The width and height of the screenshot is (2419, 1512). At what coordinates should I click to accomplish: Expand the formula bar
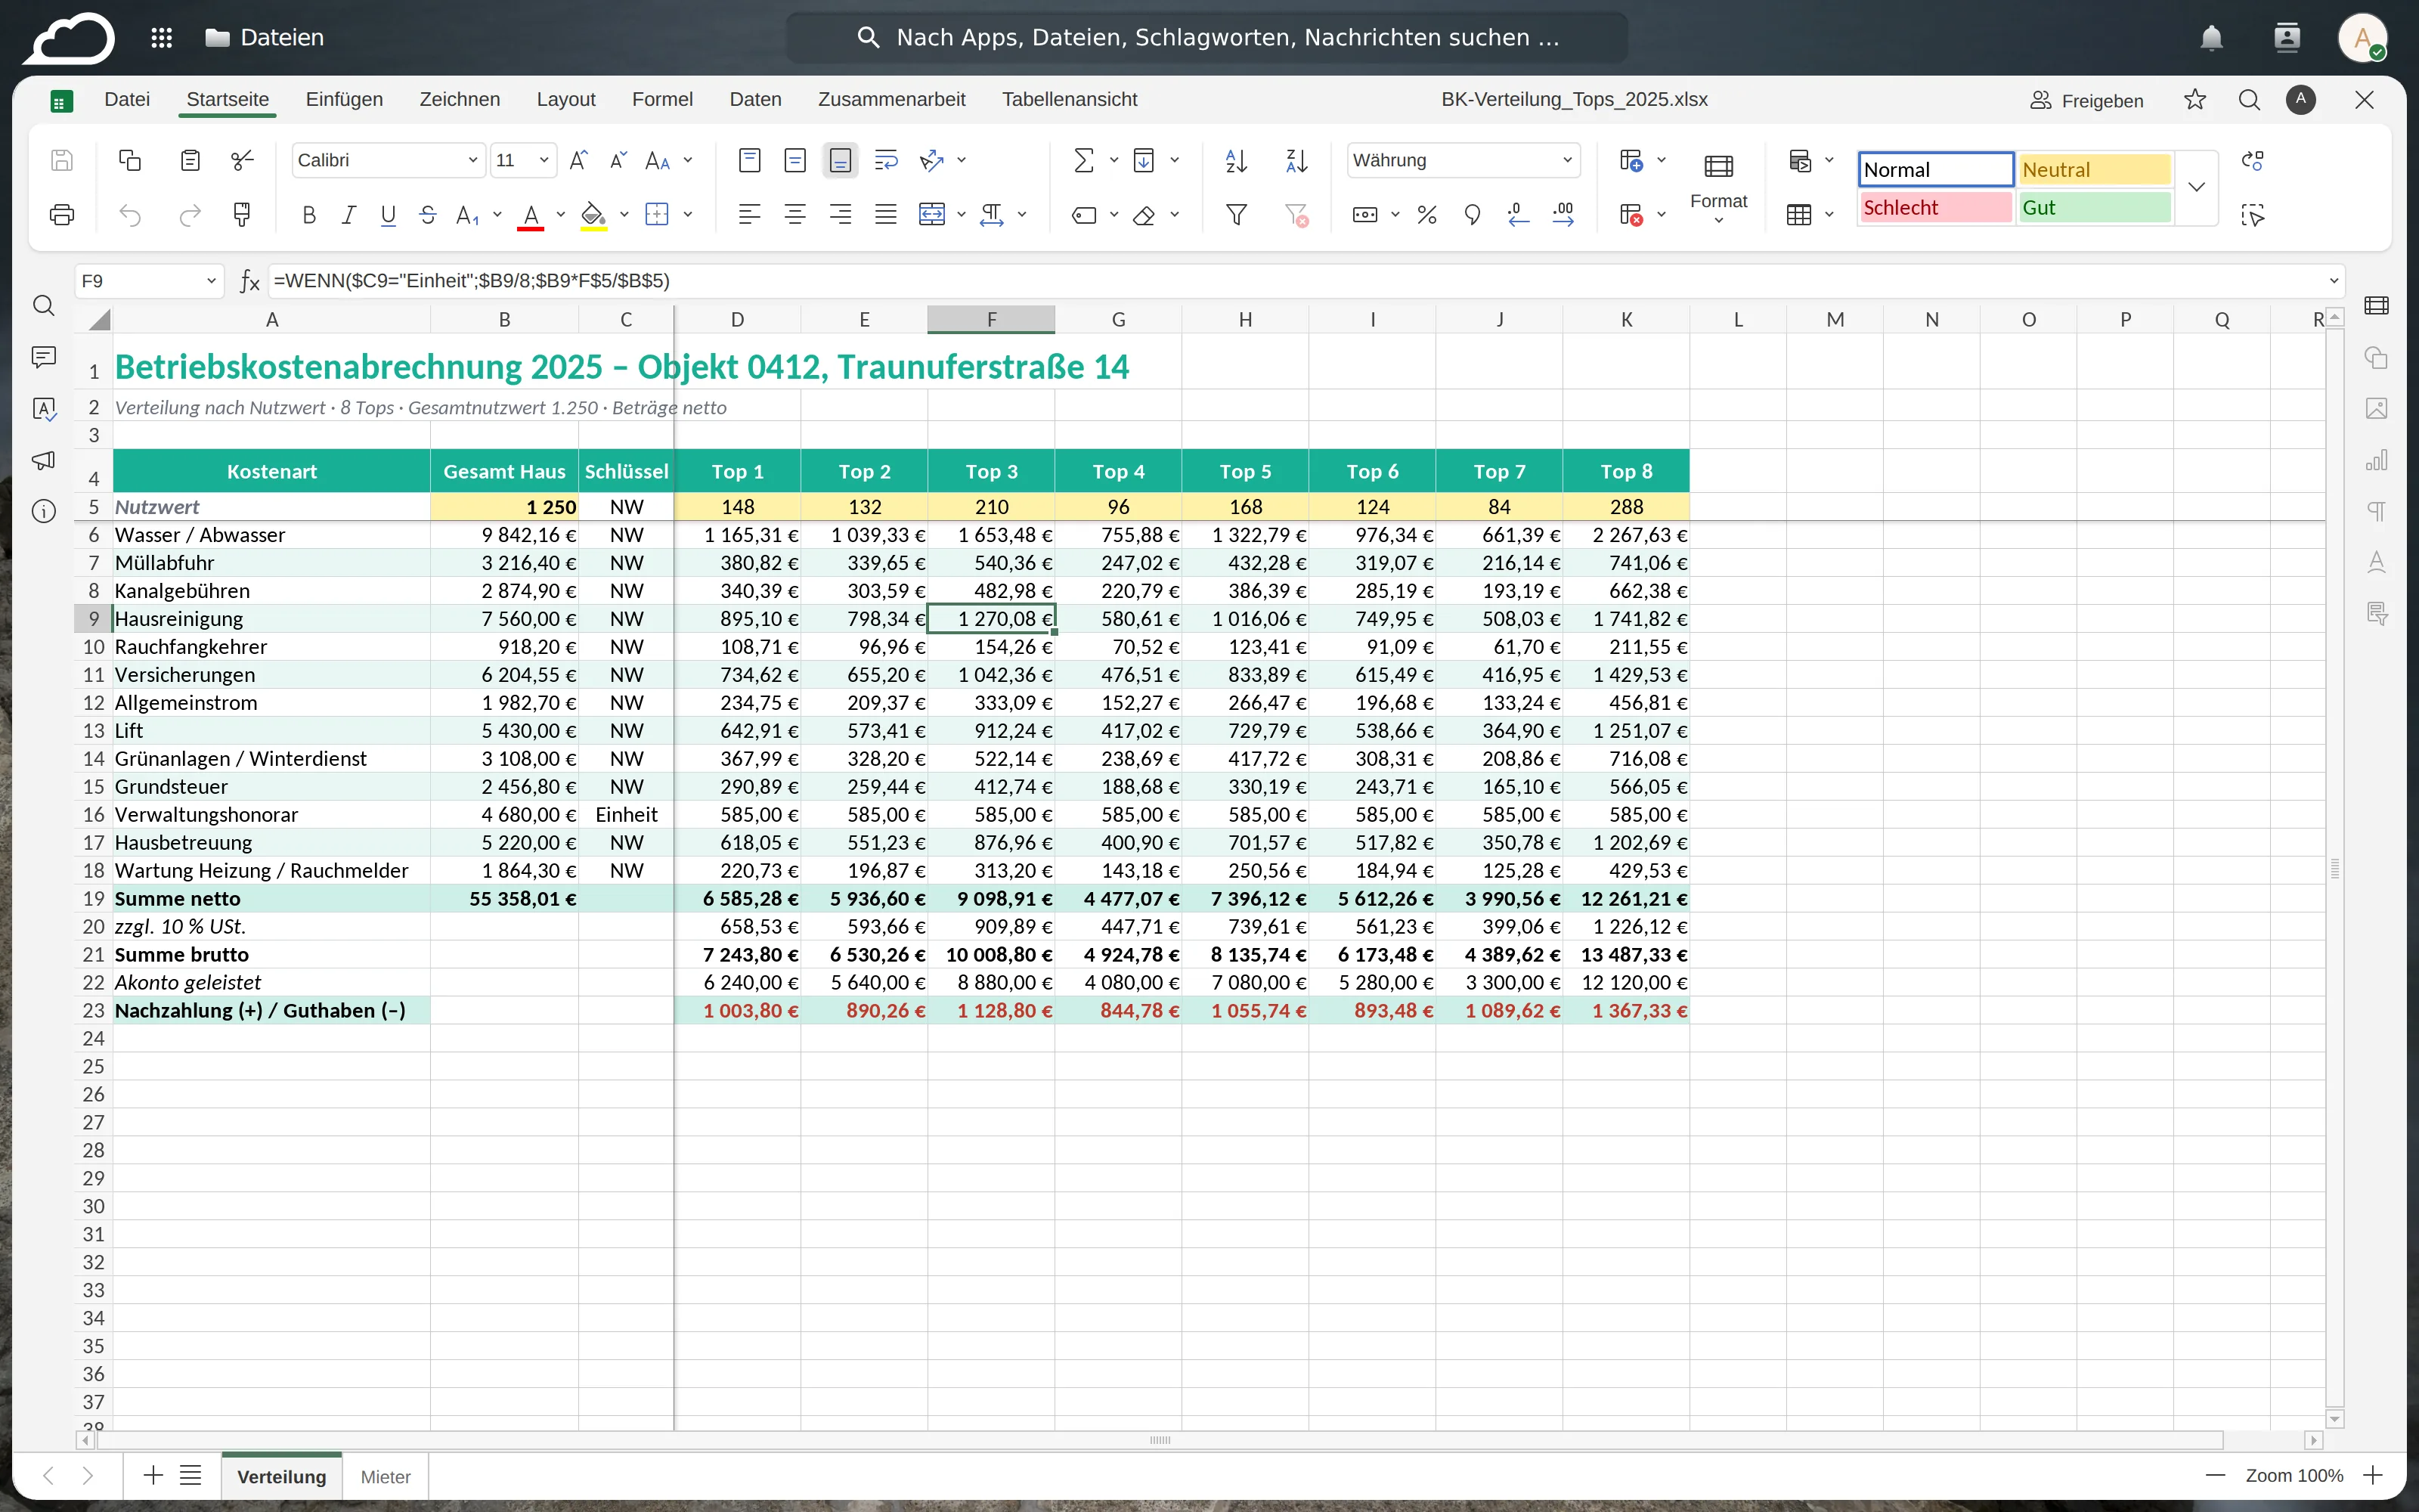(x=2334, y=281)
